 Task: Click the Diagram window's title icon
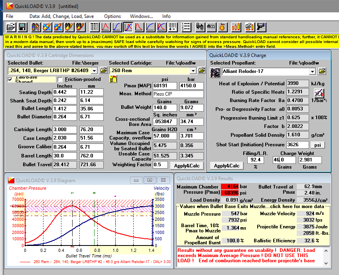coord(11,180)
